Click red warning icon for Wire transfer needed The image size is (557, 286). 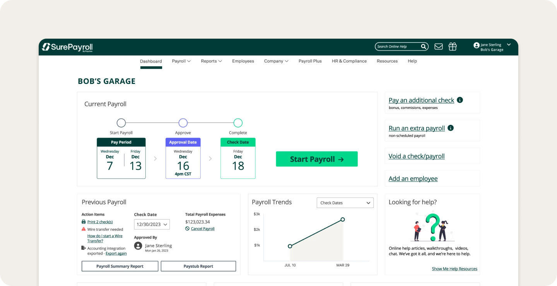coord(84,229)
